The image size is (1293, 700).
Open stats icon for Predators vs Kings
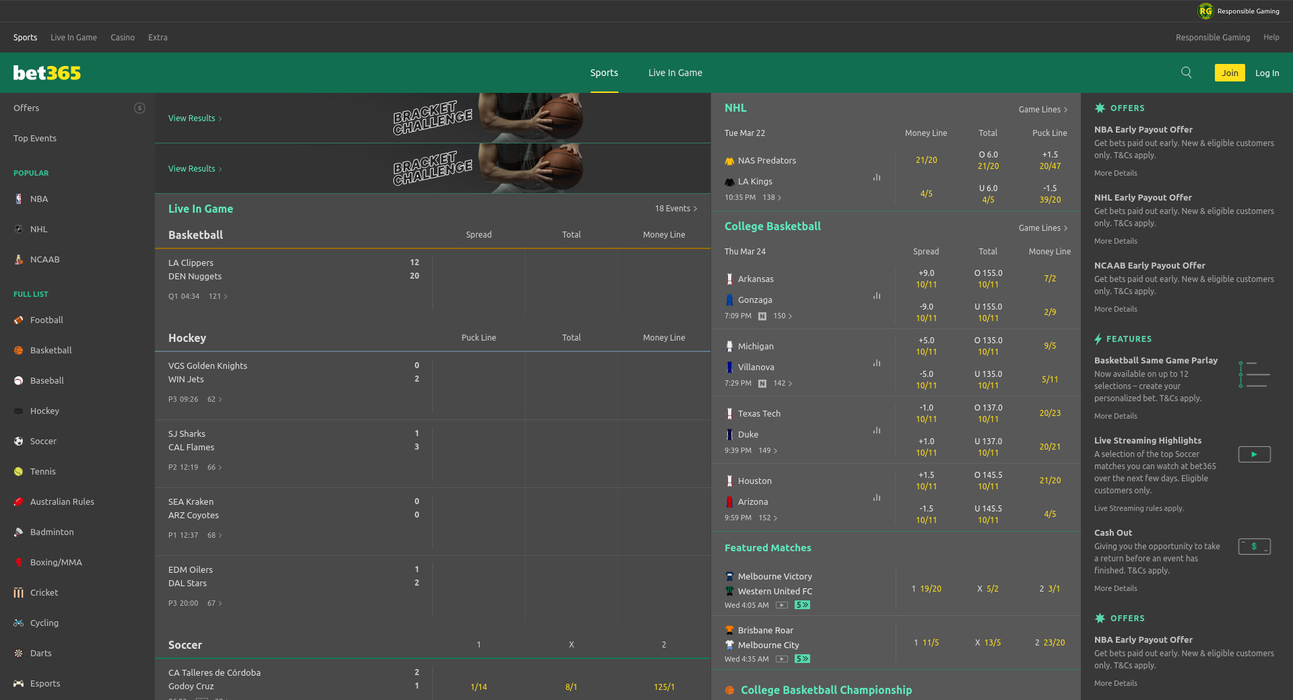pos(877,177)
